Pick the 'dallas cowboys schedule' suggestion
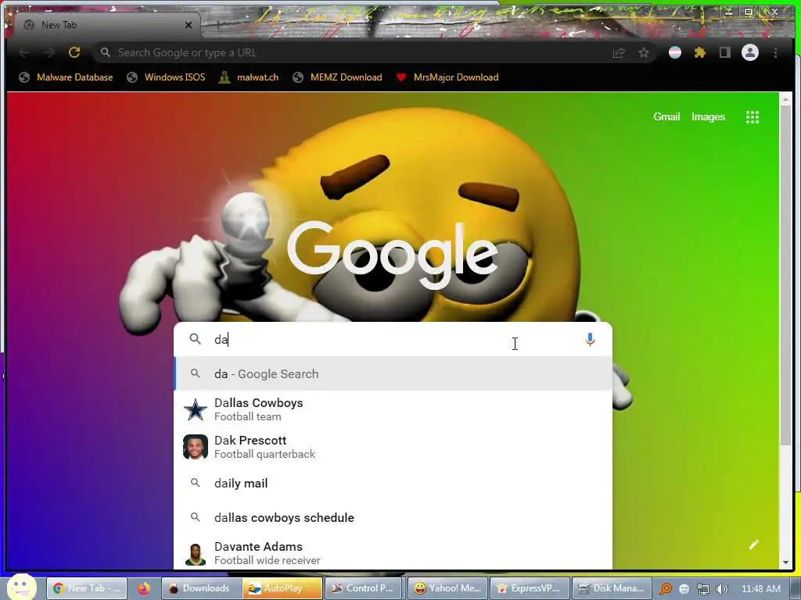801x600 pixels. [393, 517]
